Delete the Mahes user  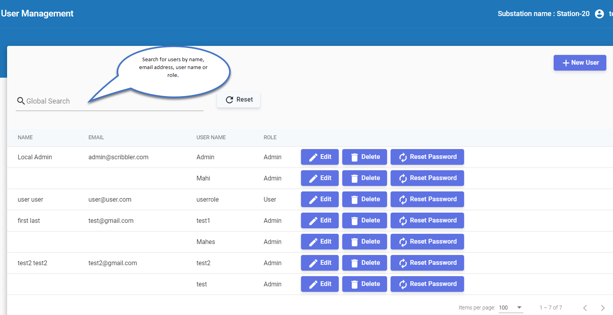(x=364, y=242)
